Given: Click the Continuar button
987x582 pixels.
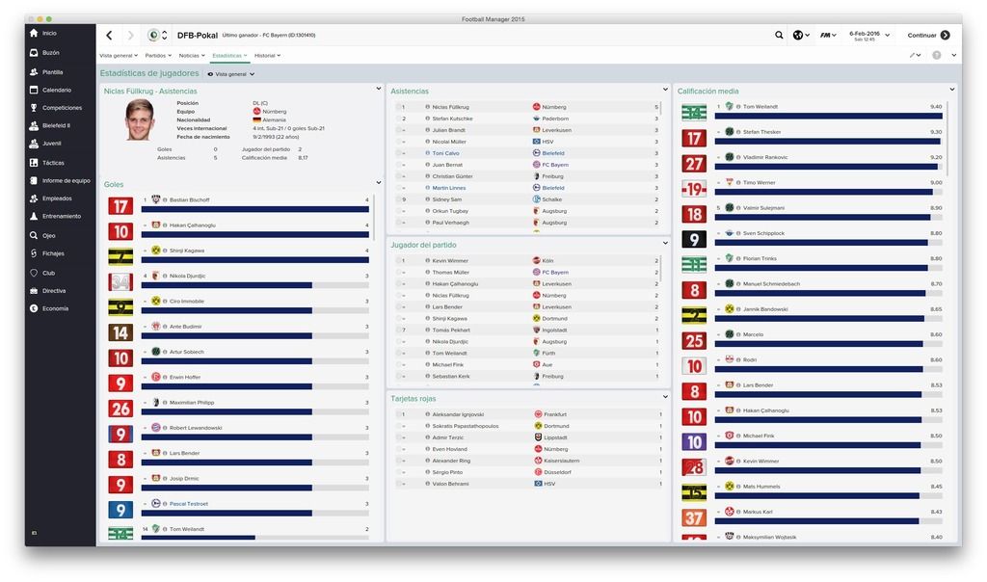Looking at the screenshot, I should point(928,36).
